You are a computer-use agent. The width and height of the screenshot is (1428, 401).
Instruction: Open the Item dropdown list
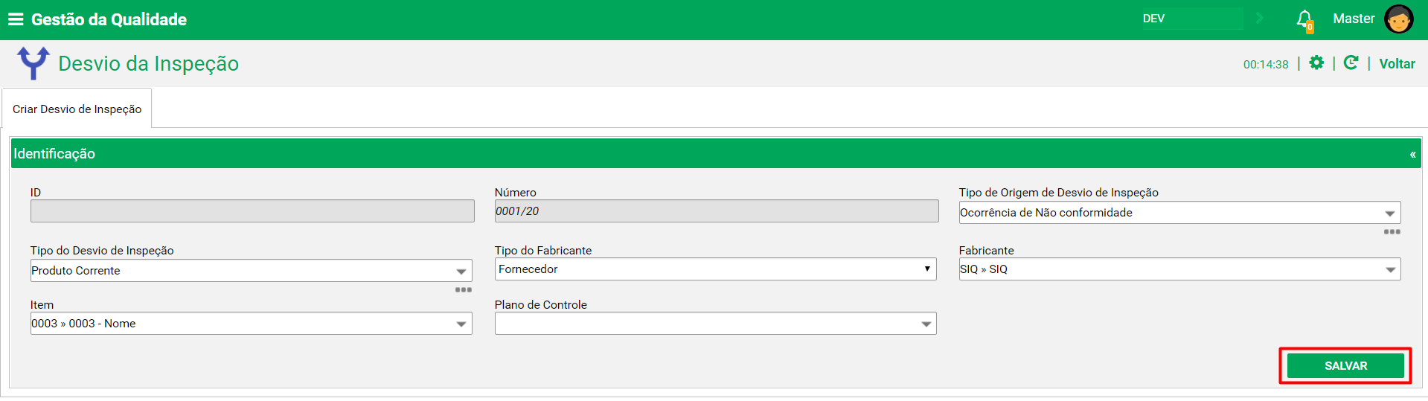tap(461, 324)
